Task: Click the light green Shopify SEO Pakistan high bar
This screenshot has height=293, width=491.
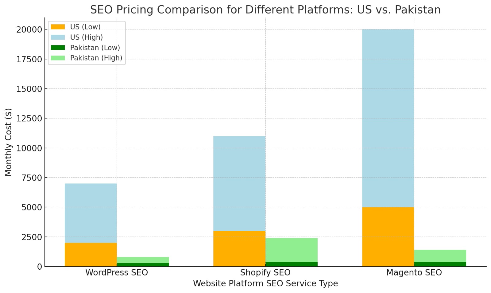Action: pos(291,250)
